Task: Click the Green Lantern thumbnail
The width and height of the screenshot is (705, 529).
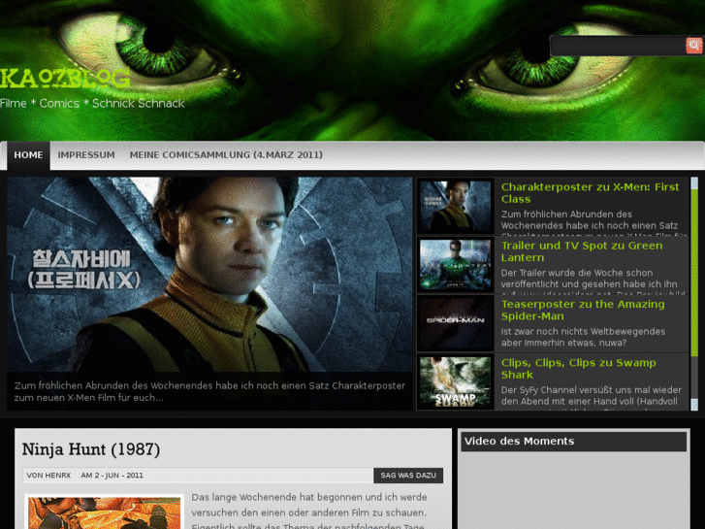Action: [x=455, y=265]
